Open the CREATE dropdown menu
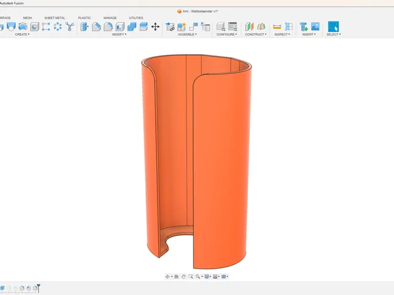This screenshot has height=295, width=394. [22, 34]
